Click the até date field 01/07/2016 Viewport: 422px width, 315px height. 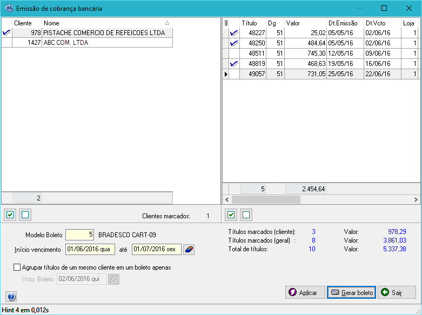pos(157,249)
